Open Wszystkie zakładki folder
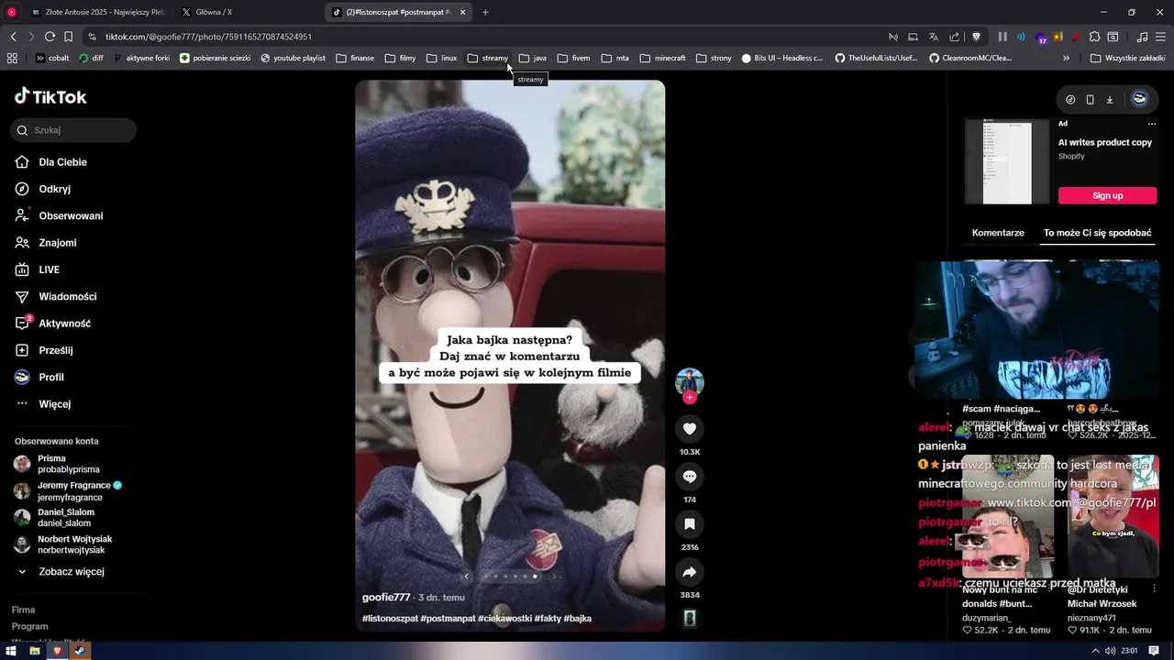This screenshot has width=1174, height=660. click(x=1127, y=58)
